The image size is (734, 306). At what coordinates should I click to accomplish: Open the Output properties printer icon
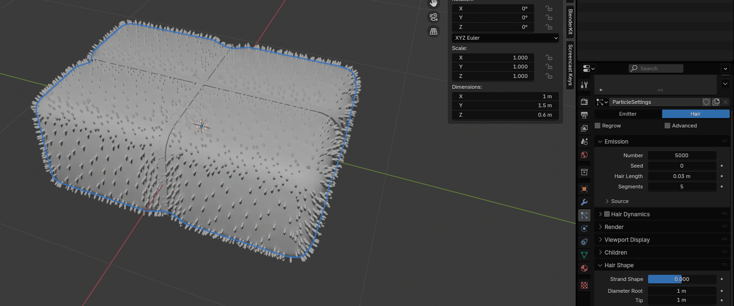pyautogui.click(x=584, y=115)
